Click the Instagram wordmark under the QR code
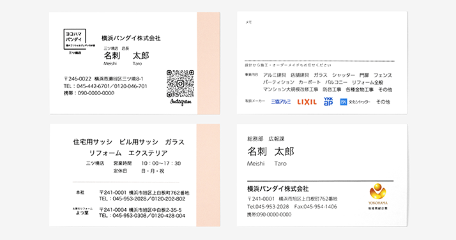The height and width of the screenshot is (240, 456). (x=181, y=101)
